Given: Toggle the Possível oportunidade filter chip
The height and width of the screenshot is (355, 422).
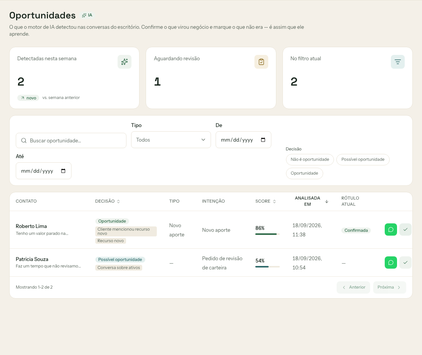Looking at the screenshot, I should [363, 160].
